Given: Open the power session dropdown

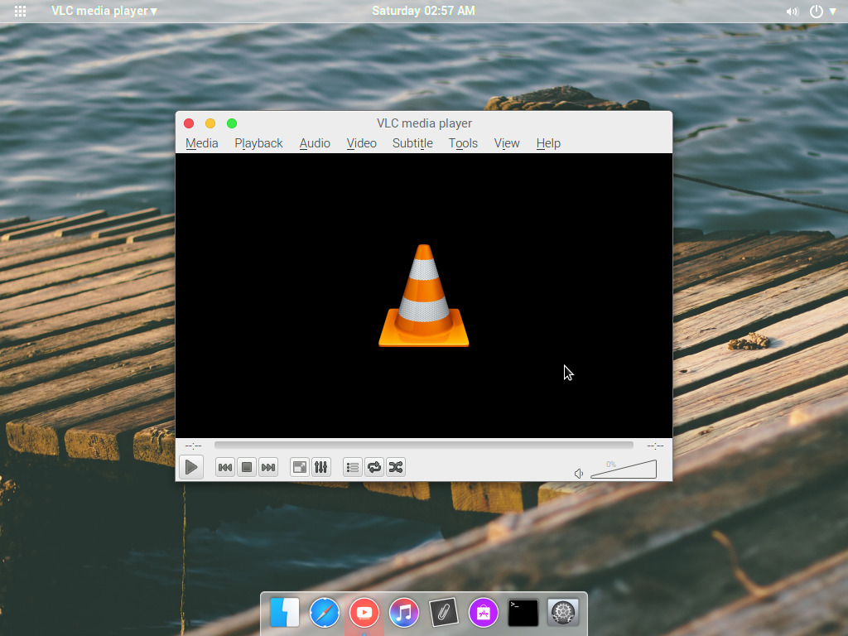Looking at the screenshot, I should 819,11.
